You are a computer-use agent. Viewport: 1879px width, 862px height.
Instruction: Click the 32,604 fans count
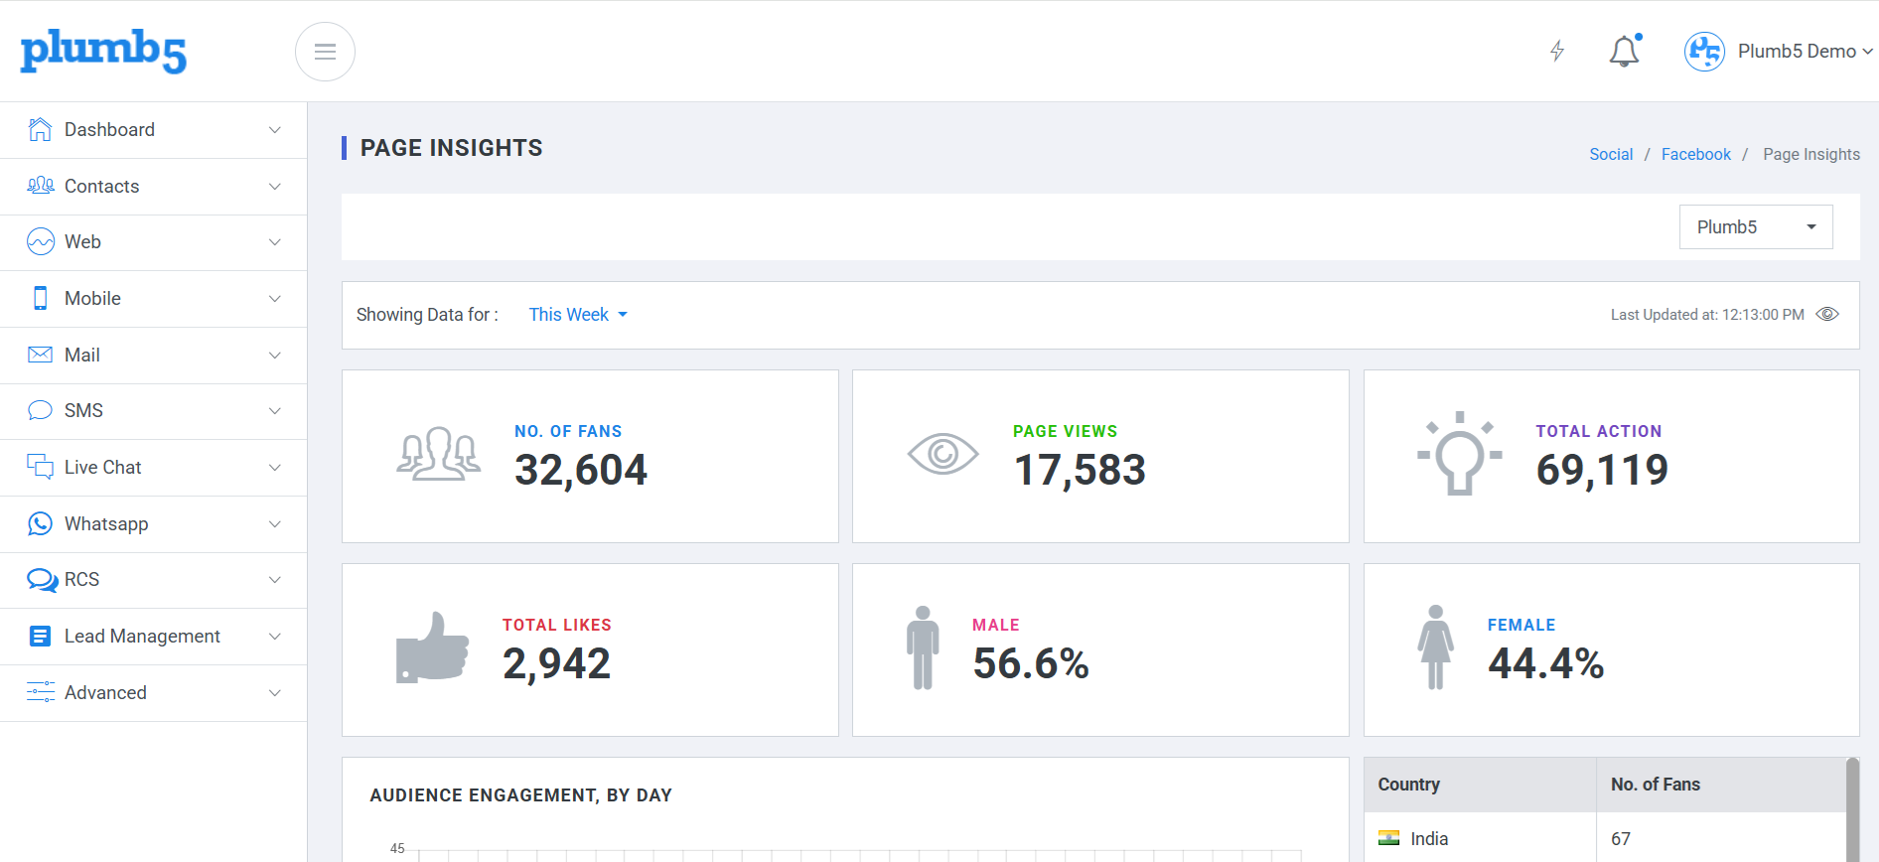581,470
